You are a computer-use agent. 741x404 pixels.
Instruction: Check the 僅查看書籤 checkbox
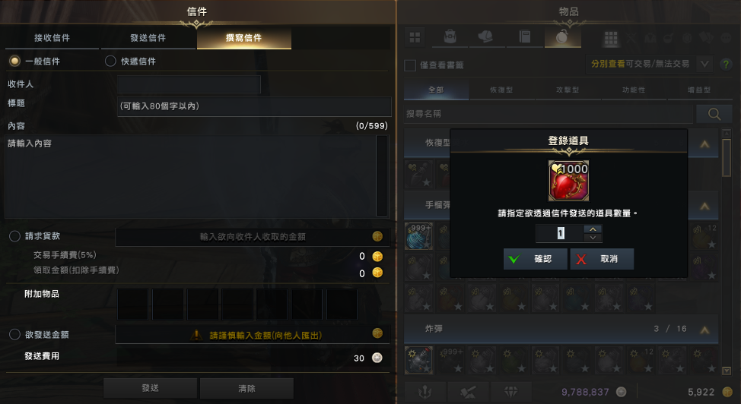coord(410,65)
